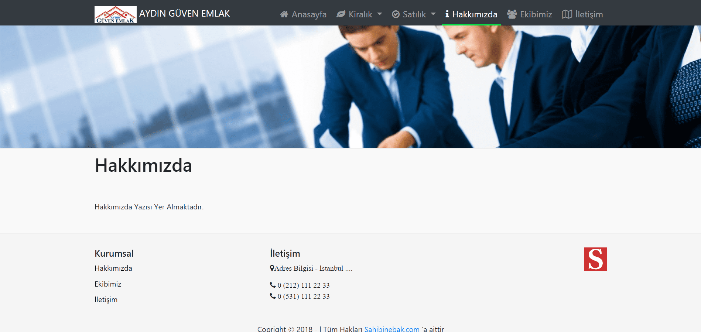
Task: Click the home icon beside Anasayfa
Action: point(284,14)
